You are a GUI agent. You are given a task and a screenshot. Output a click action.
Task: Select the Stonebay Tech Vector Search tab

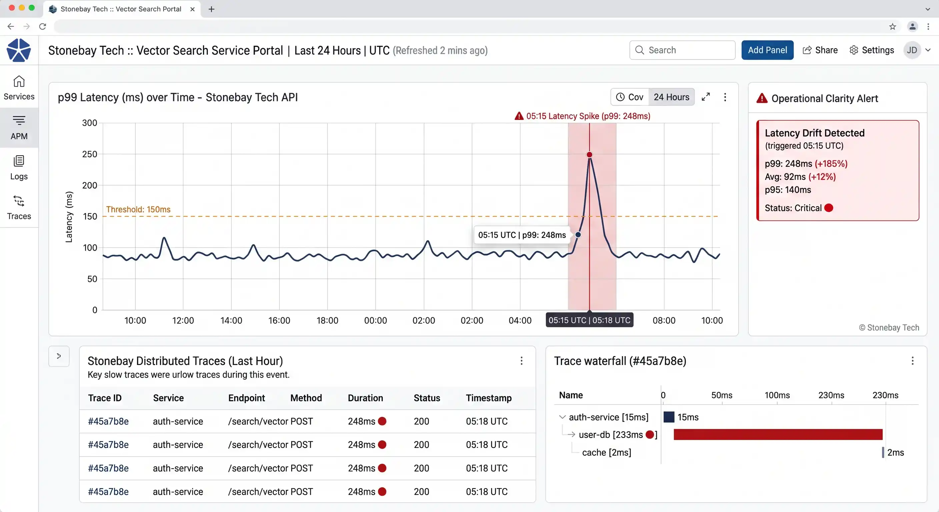pyautogui.click(x=121, y=9)
